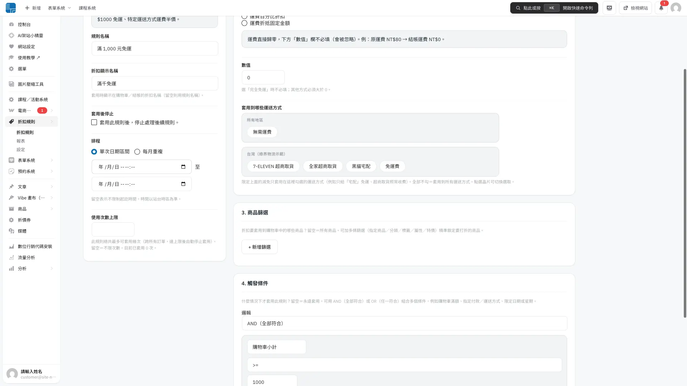The width and height of the screenshot is (687, 386).
Task: Click the 課程／活動系統 gear icon
Action: tap(11, 99)
